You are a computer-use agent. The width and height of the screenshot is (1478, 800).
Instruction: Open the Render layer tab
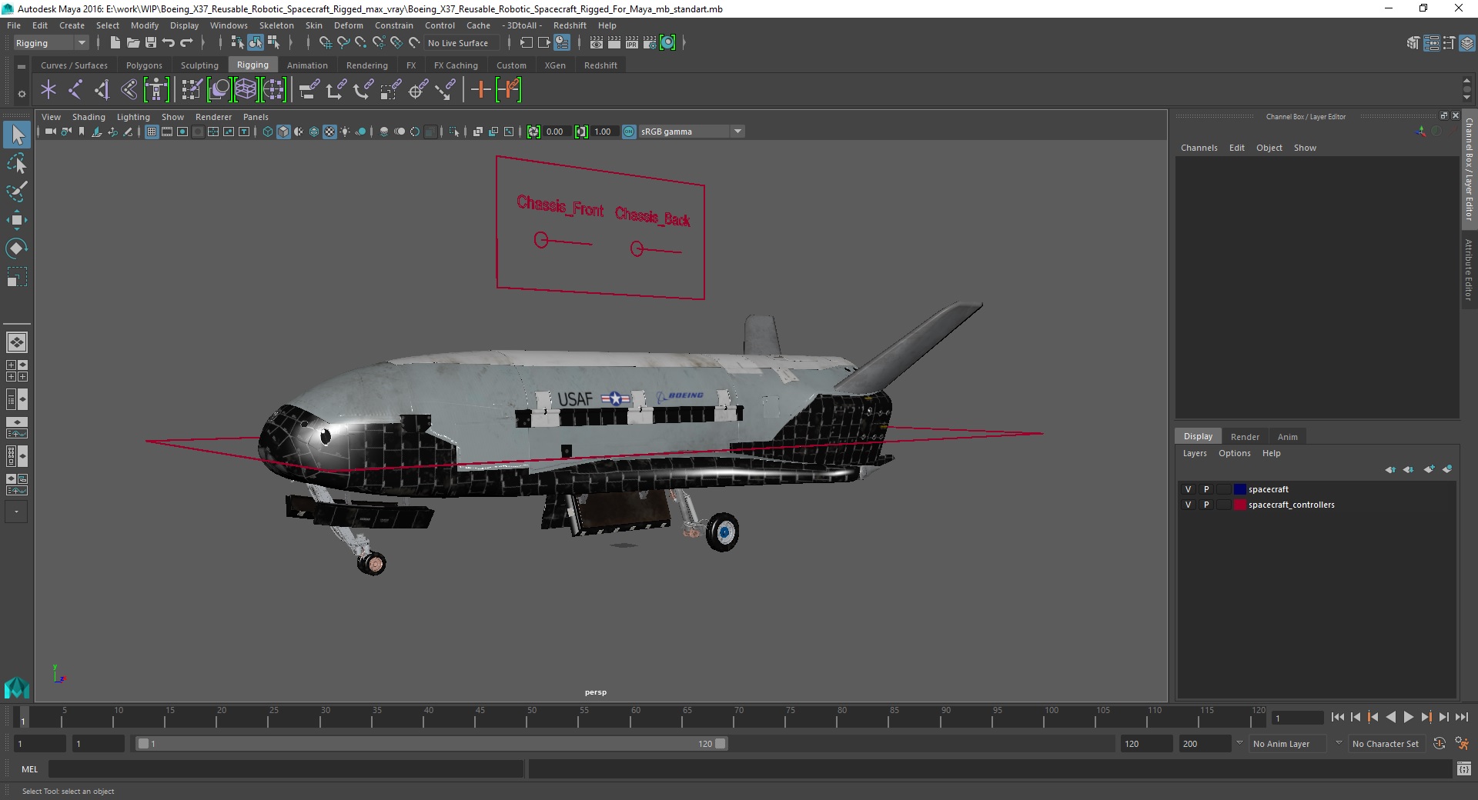point(1245,436)
